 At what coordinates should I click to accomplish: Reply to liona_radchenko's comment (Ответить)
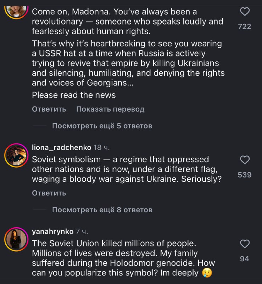point(49,193)
